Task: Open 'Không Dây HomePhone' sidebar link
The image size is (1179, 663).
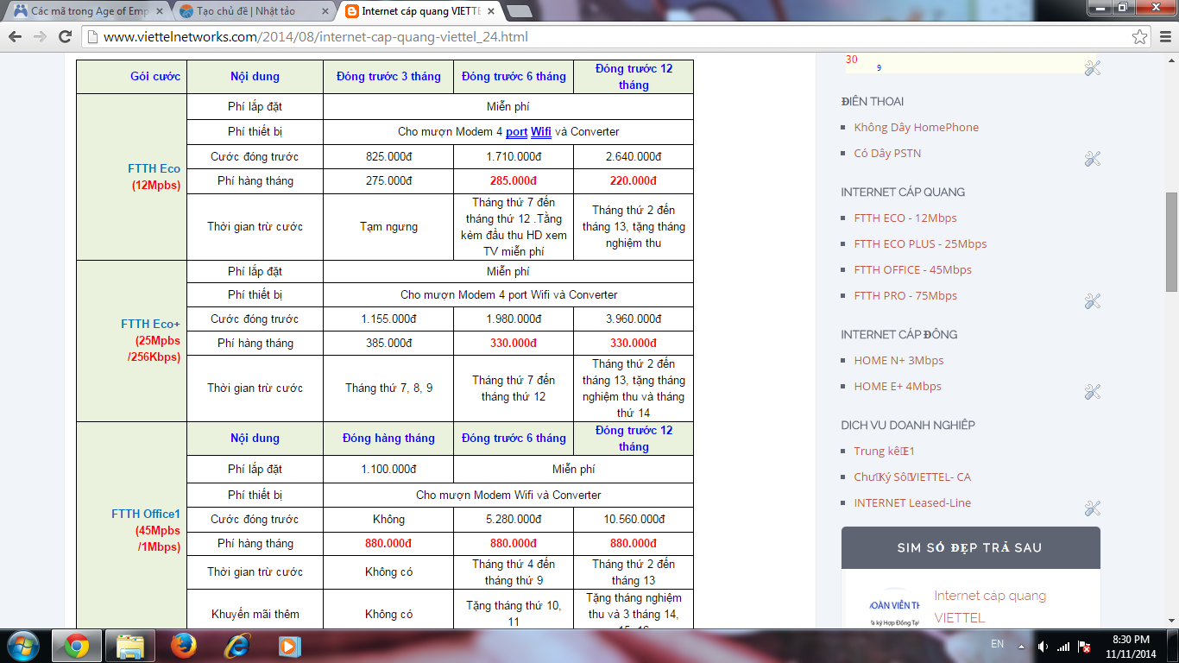Action: point(917,127)
